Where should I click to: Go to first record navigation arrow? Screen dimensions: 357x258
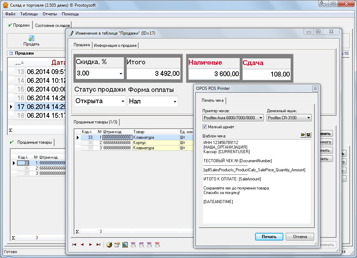point(74,245)
